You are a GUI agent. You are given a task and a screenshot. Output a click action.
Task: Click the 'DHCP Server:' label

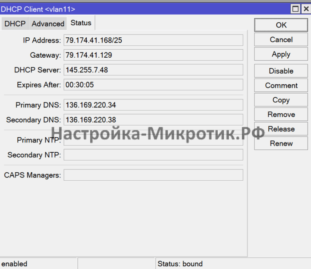(37, 70)
